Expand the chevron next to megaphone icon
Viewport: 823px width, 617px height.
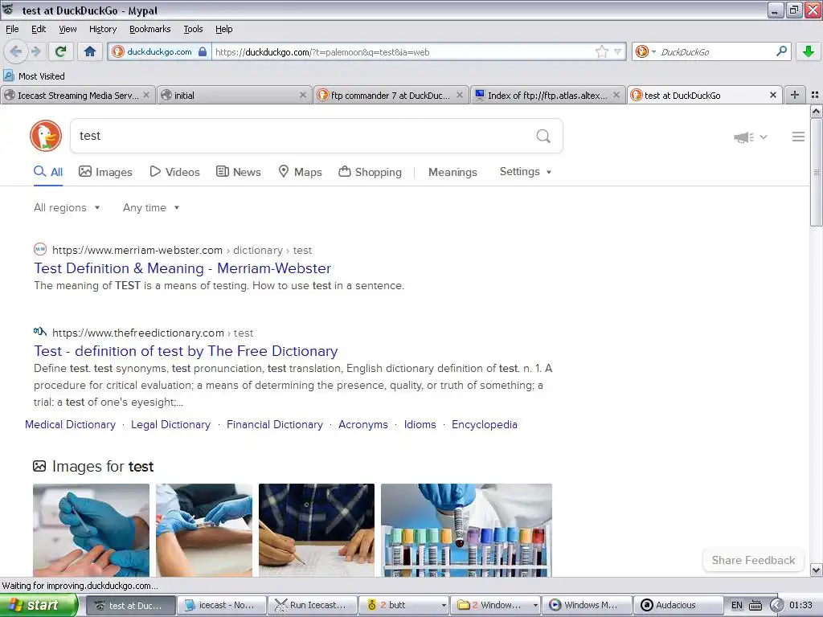[764, 137]
